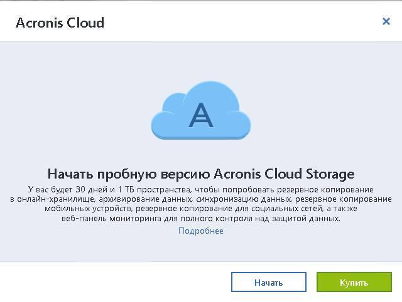402x302 pixels.
Task: Click the text line starting веб-панель мониторинга
Action: tap(201, 219)
